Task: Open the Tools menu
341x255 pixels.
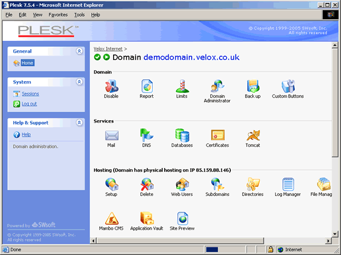Action: [79, 15]
